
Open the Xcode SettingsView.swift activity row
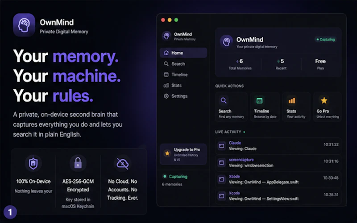(278, 196)
